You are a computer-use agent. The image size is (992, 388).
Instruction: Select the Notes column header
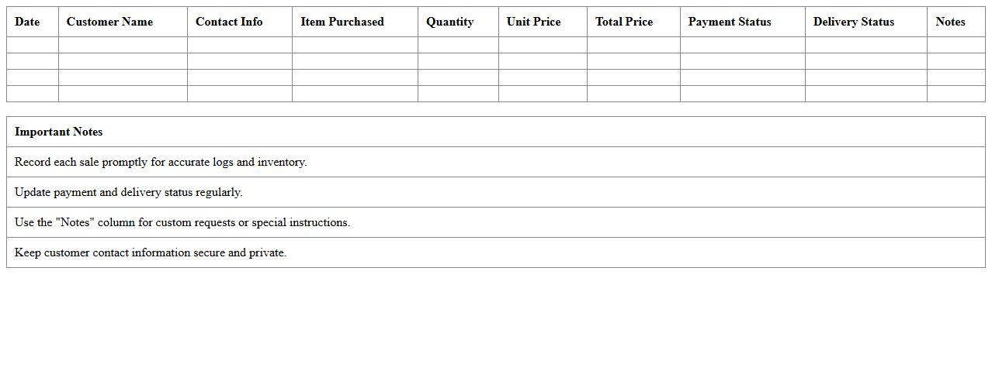[950, 22]
